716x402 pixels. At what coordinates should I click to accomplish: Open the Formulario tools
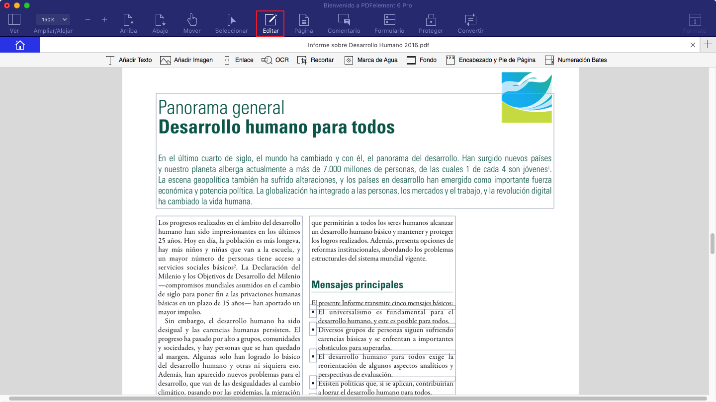click(389, 24)
